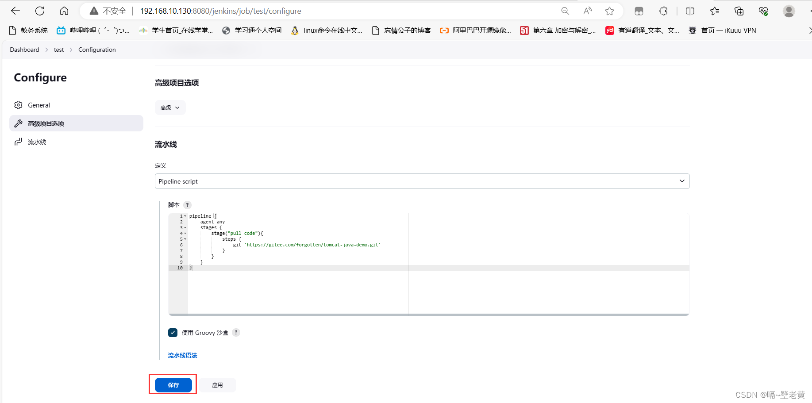Screen dimensions: 812x403
Task: Select General in the Configure sidebar
Action: (76, 105)
